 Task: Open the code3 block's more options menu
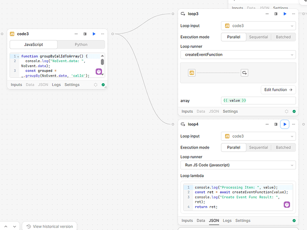(x=102, y=34)
